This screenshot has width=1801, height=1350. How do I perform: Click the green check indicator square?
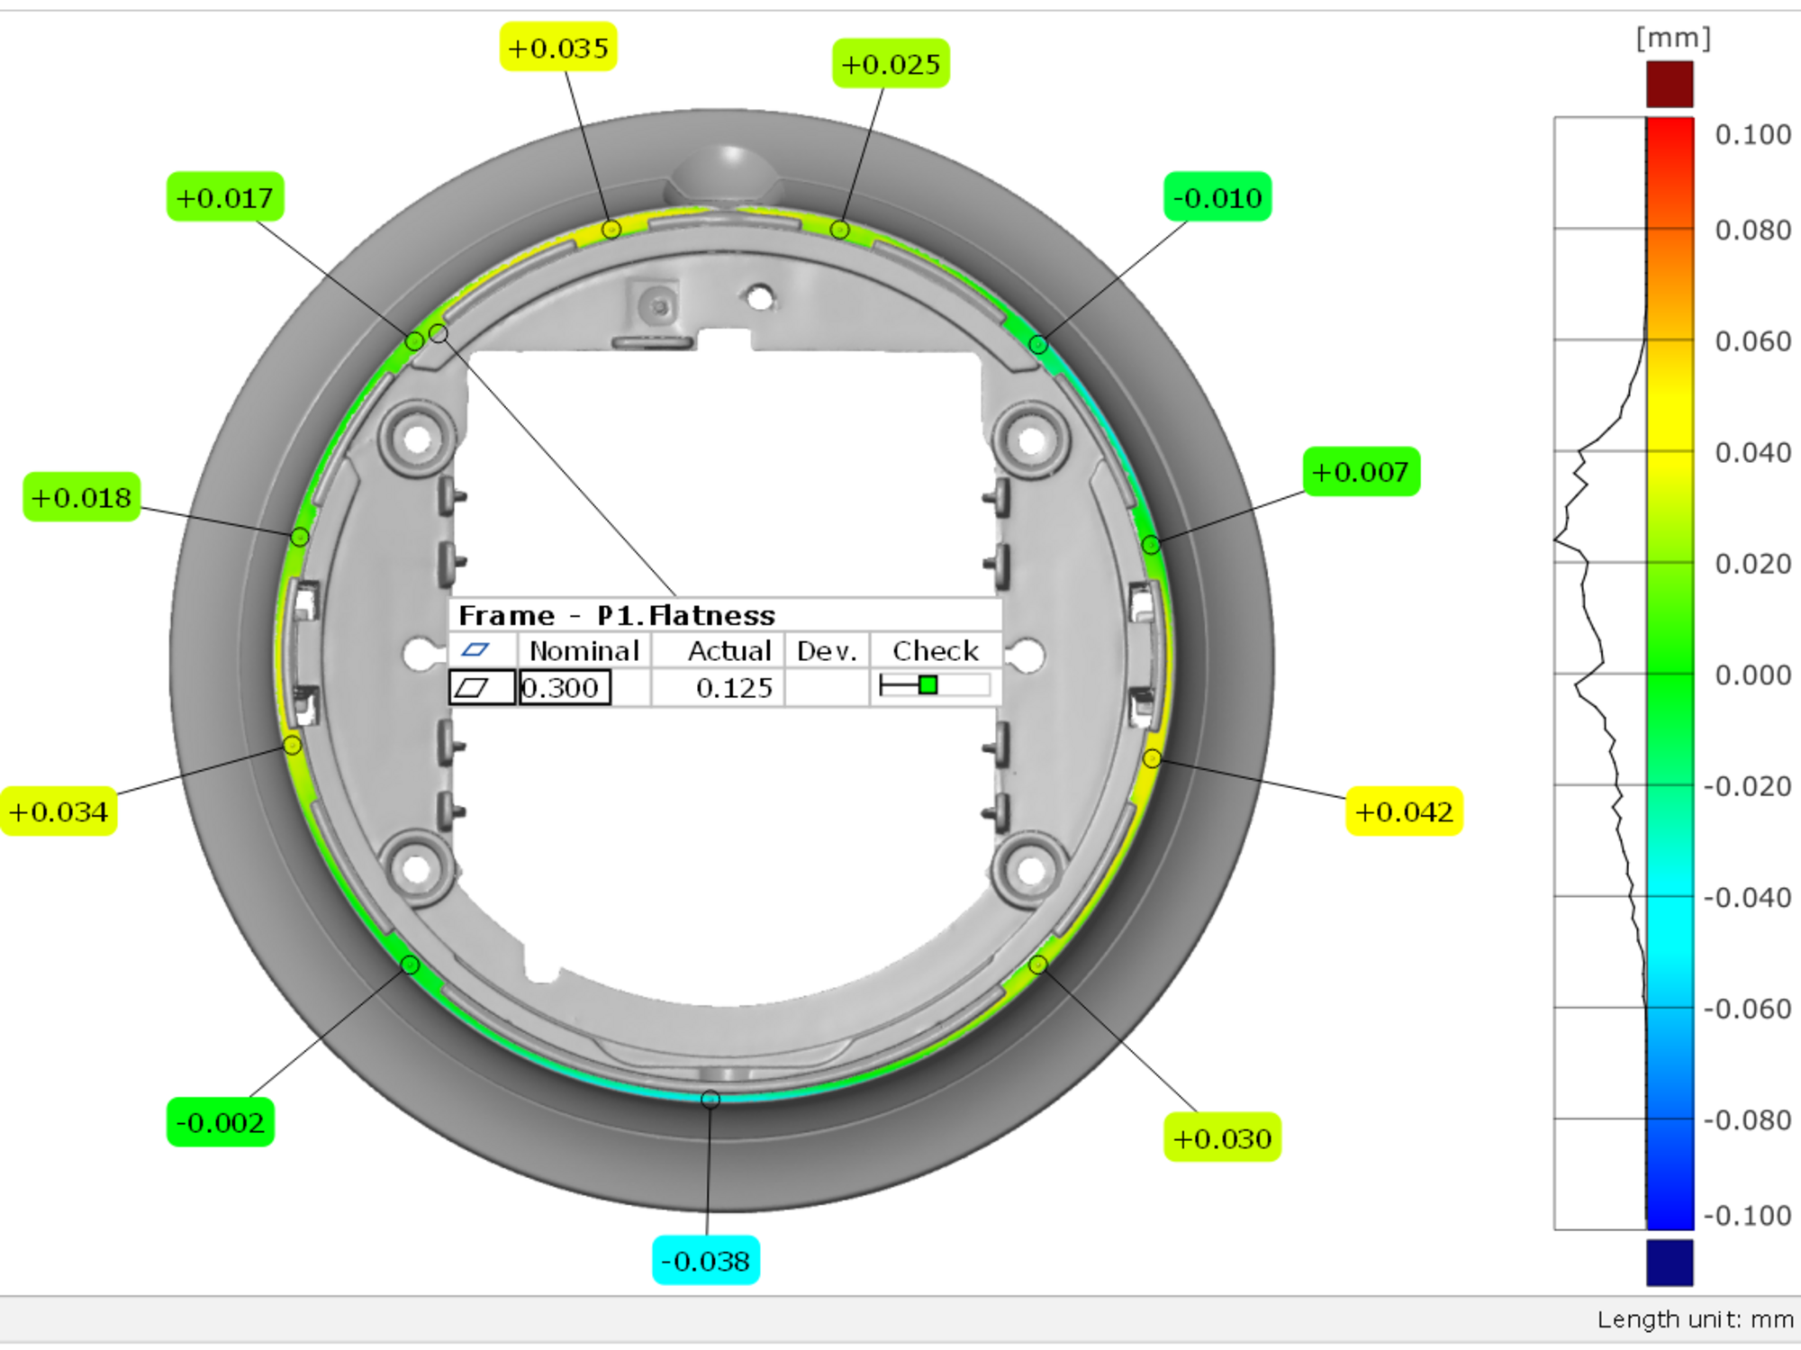[x=928, y=685]
